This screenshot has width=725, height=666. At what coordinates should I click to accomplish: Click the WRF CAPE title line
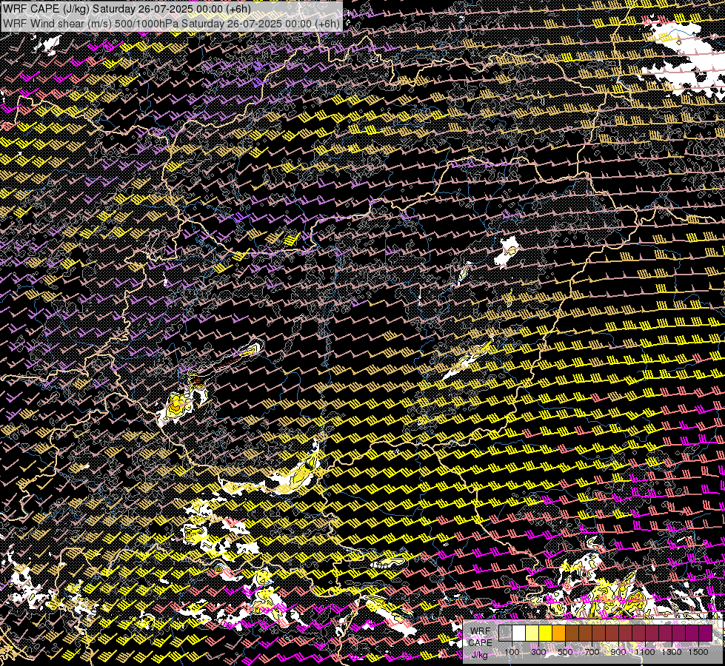pyautogui.click(x=127, y=9)
